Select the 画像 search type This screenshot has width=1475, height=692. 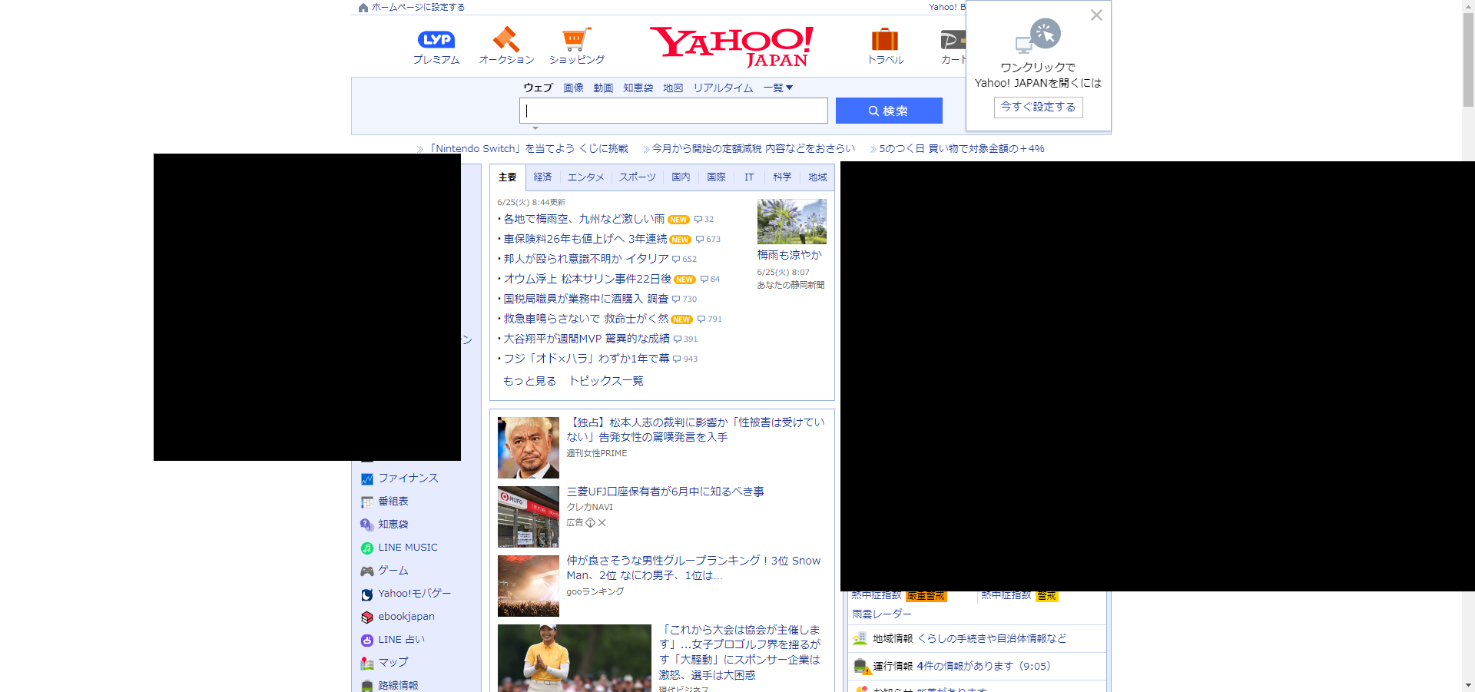(573, 88)
